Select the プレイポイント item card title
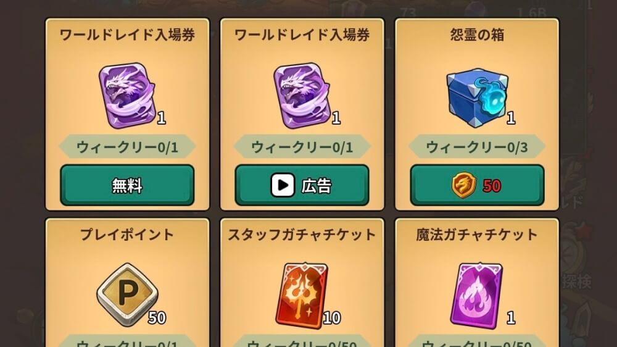 click(127, 235)
